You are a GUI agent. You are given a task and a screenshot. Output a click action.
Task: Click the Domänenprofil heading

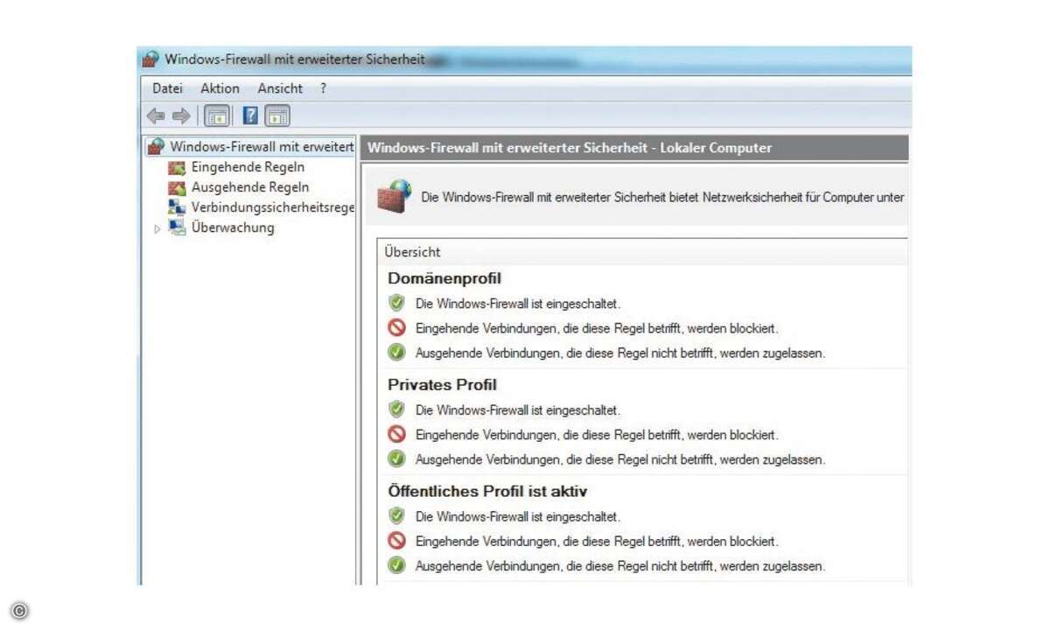tap(444, 278)
